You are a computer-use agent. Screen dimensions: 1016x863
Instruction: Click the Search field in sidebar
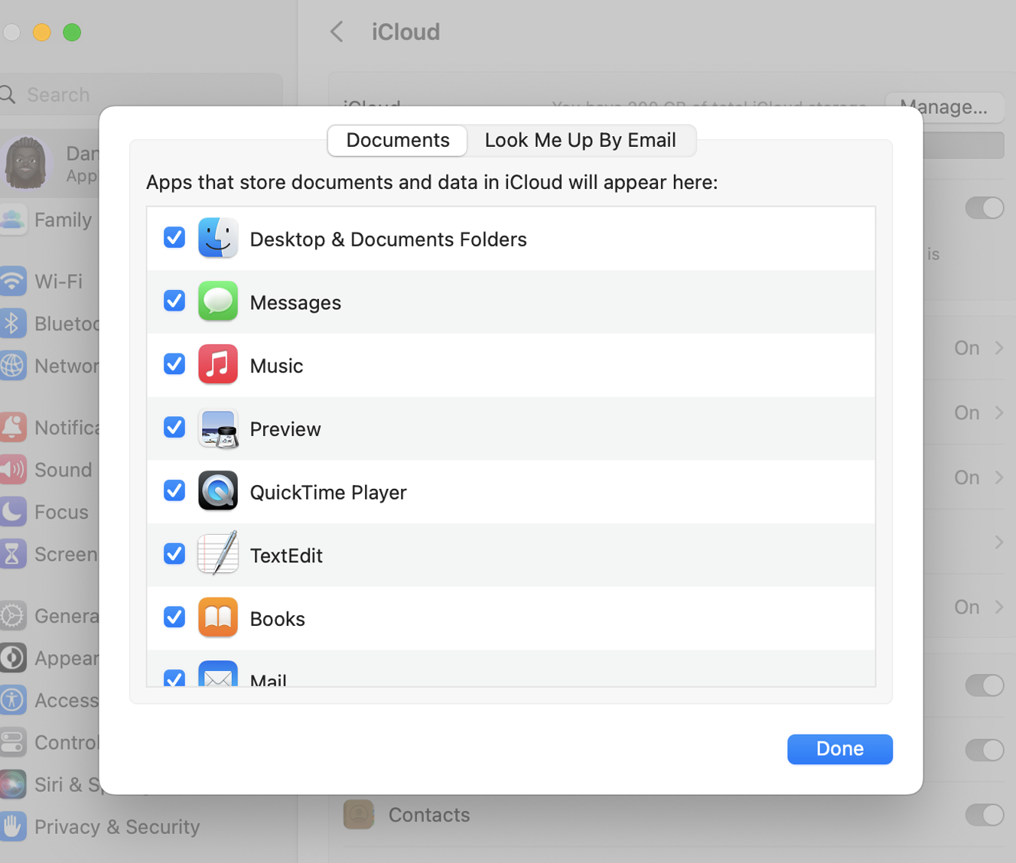[142, 94]
